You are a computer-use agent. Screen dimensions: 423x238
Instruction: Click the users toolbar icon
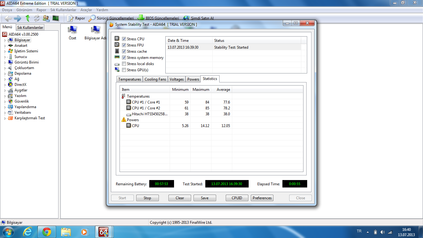(46, 18)
